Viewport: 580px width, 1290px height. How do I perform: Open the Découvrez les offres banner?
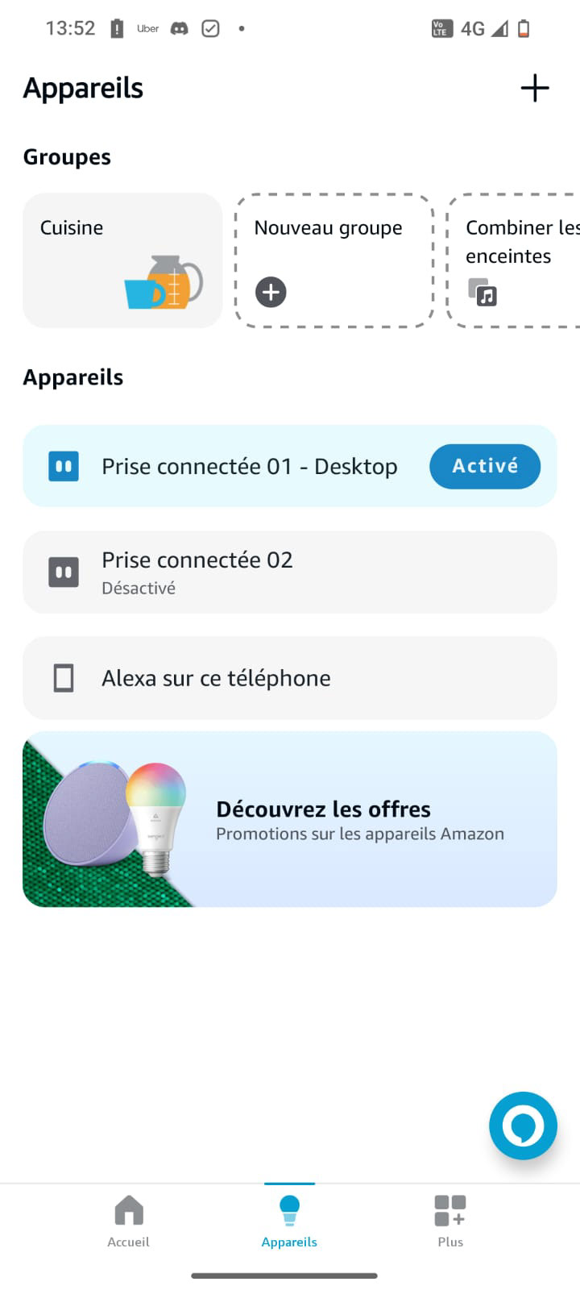click(290, 819)
